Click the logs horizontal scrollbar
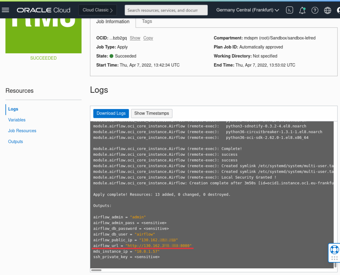This screenshot has height=275, width=340. pyautogui.click(x=96, y=270)
